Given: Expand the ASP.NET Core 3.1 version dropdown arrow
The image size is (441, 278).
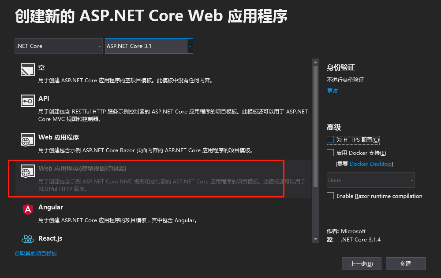Looking at the screenshot, I should tap(190, 46).
